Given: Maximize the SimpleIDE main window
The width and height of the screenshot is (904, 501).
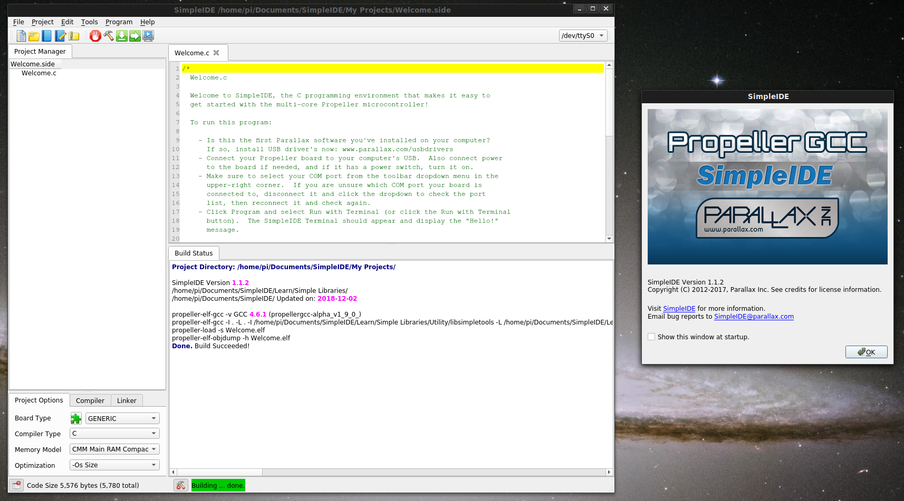Looking at the screenshot, I should tap(593, 8).
